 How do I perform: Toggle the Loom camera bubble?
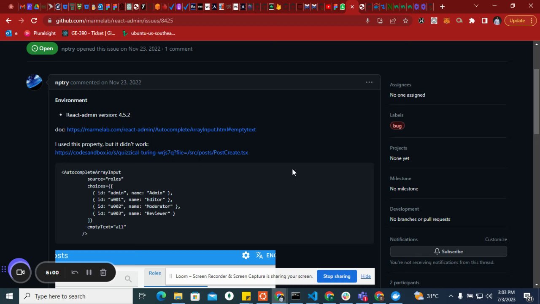(20, 272)
